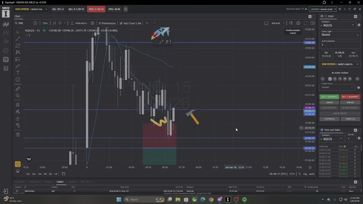Viewport: 363px width, 204px height.
Task: Select quantity preset 10
Action: (x=345, y=79)
